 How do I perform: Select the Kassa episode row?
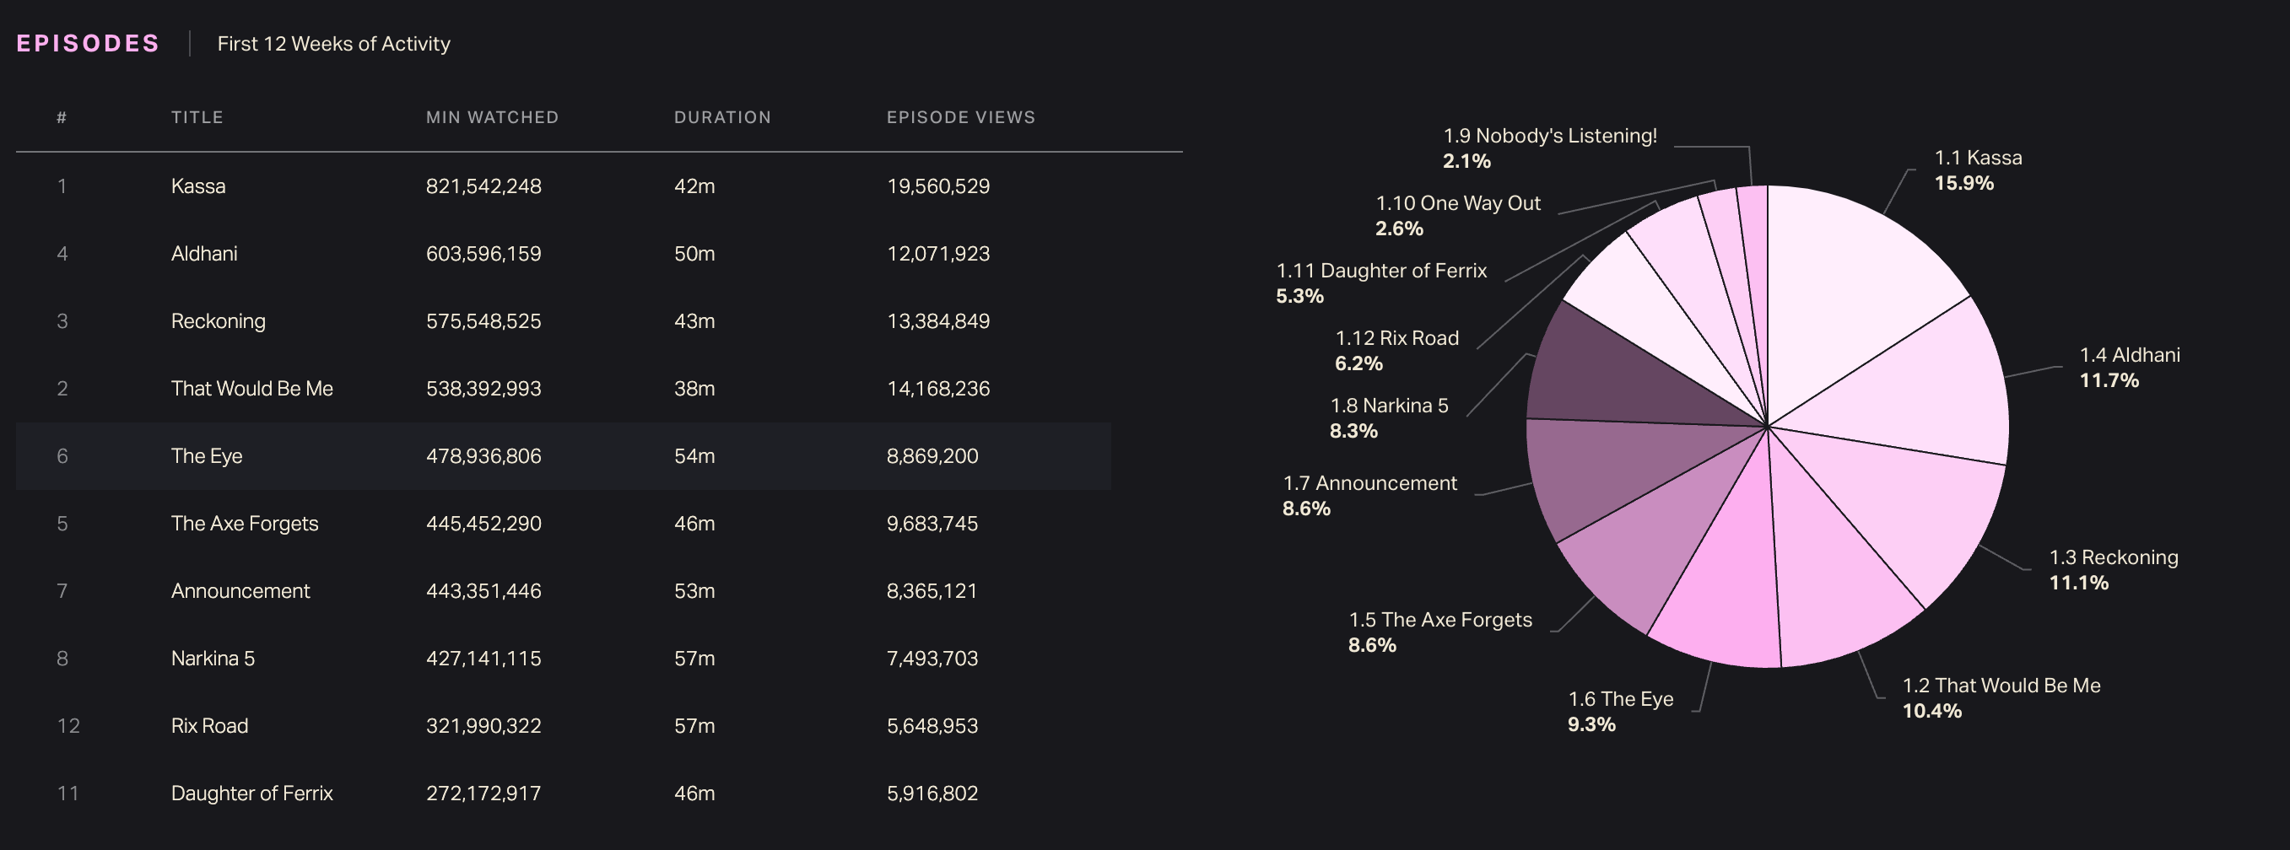coord(562,186)
